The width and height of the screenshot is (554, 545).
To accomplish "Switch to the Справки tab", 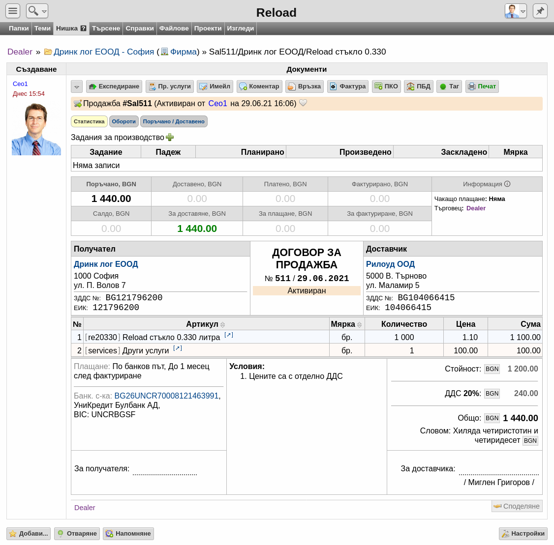I will (x=140, y=29).
